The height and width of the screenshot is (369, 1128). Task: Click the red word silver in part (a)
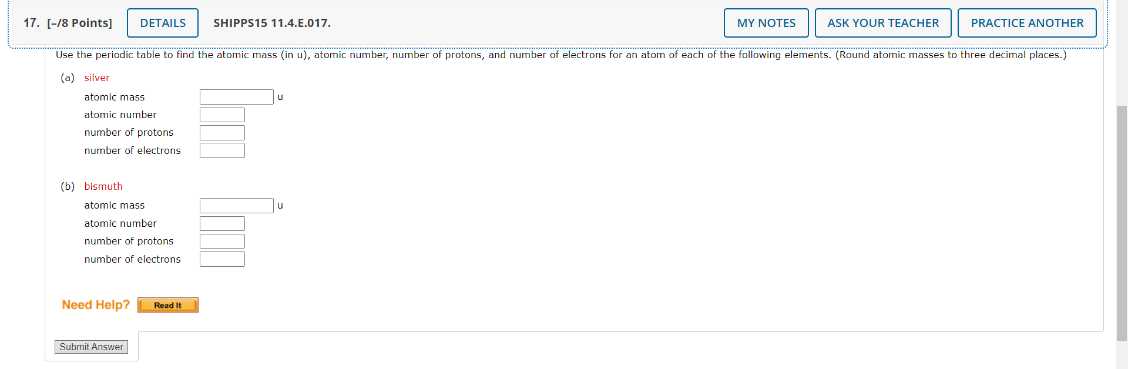(96, 77)
